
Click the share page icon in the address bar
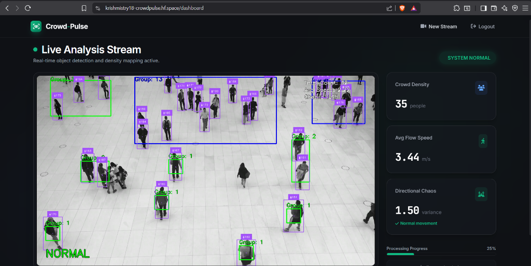389,8
